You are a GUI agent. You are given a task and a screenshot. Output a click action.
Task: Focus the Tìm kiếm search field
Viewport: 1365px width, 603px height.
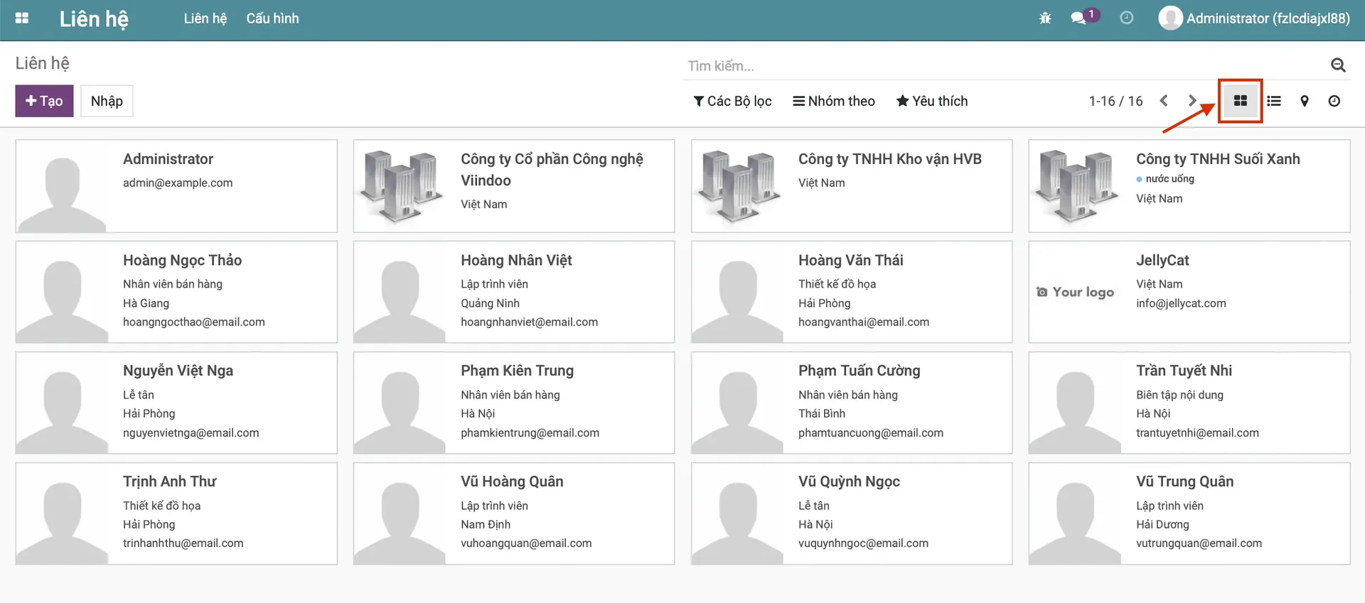coord(1006,65)
